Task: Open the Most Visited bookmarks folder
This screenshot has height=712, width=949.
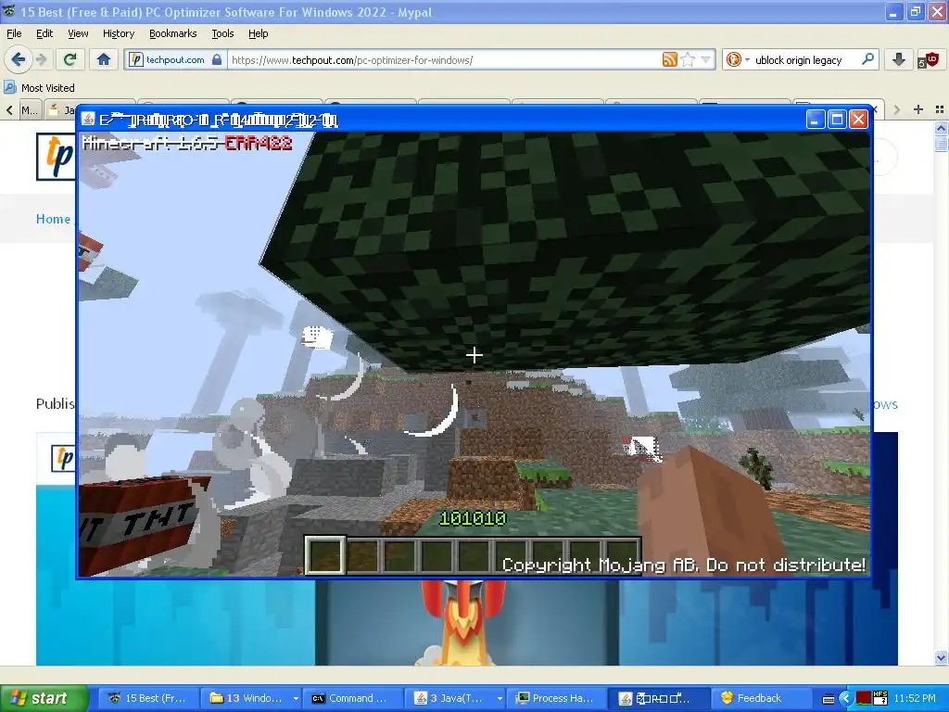Action: 39,88
